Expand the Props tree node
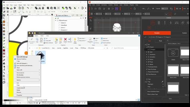This screenshot has width=190, height=107. click(x=147, y=62)
